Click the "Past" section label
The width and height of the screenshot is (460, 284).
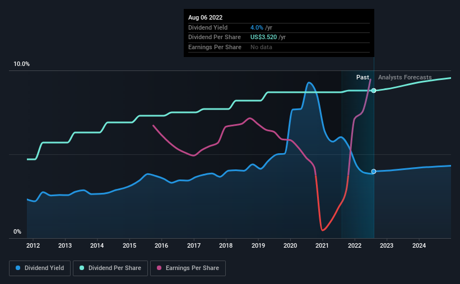(x=363, y=78)
